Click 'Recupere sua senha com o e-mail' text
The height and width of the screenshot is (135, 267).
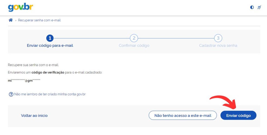[33, 65]
